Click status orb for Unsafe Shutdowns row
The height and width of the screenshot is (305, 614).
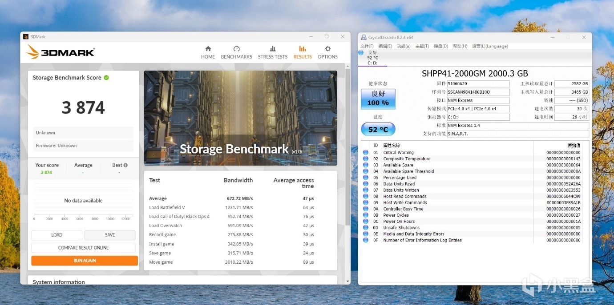coord(366,228)
